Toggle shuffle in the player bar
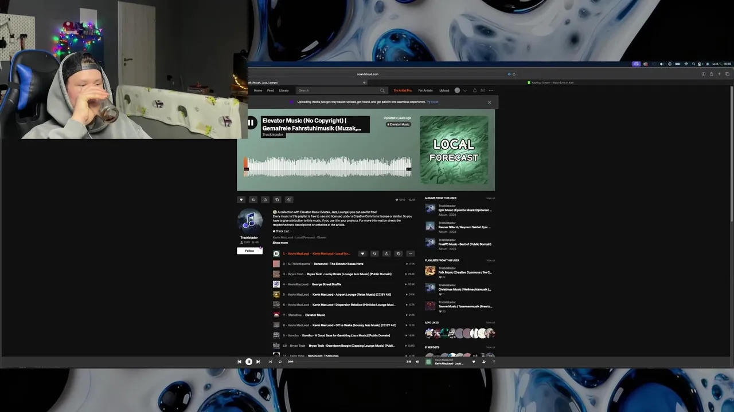The height and width of the screenshot is (412, 734). 270,362
